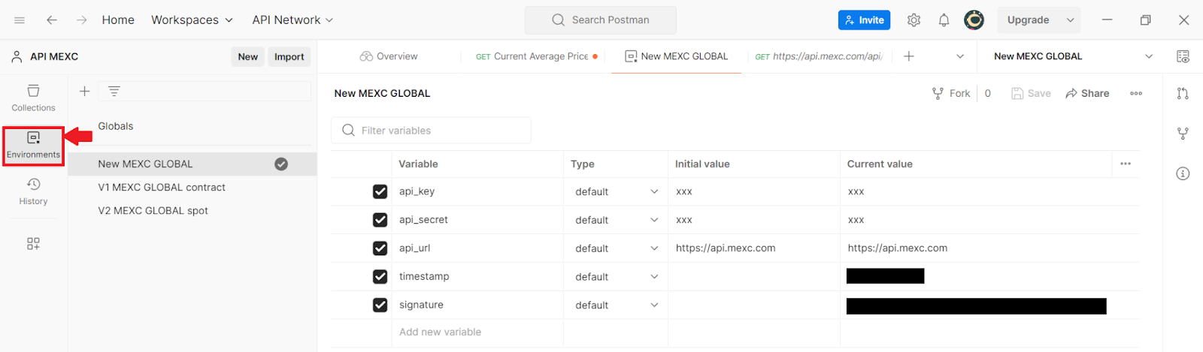Click the sidebar search input field

205,91
